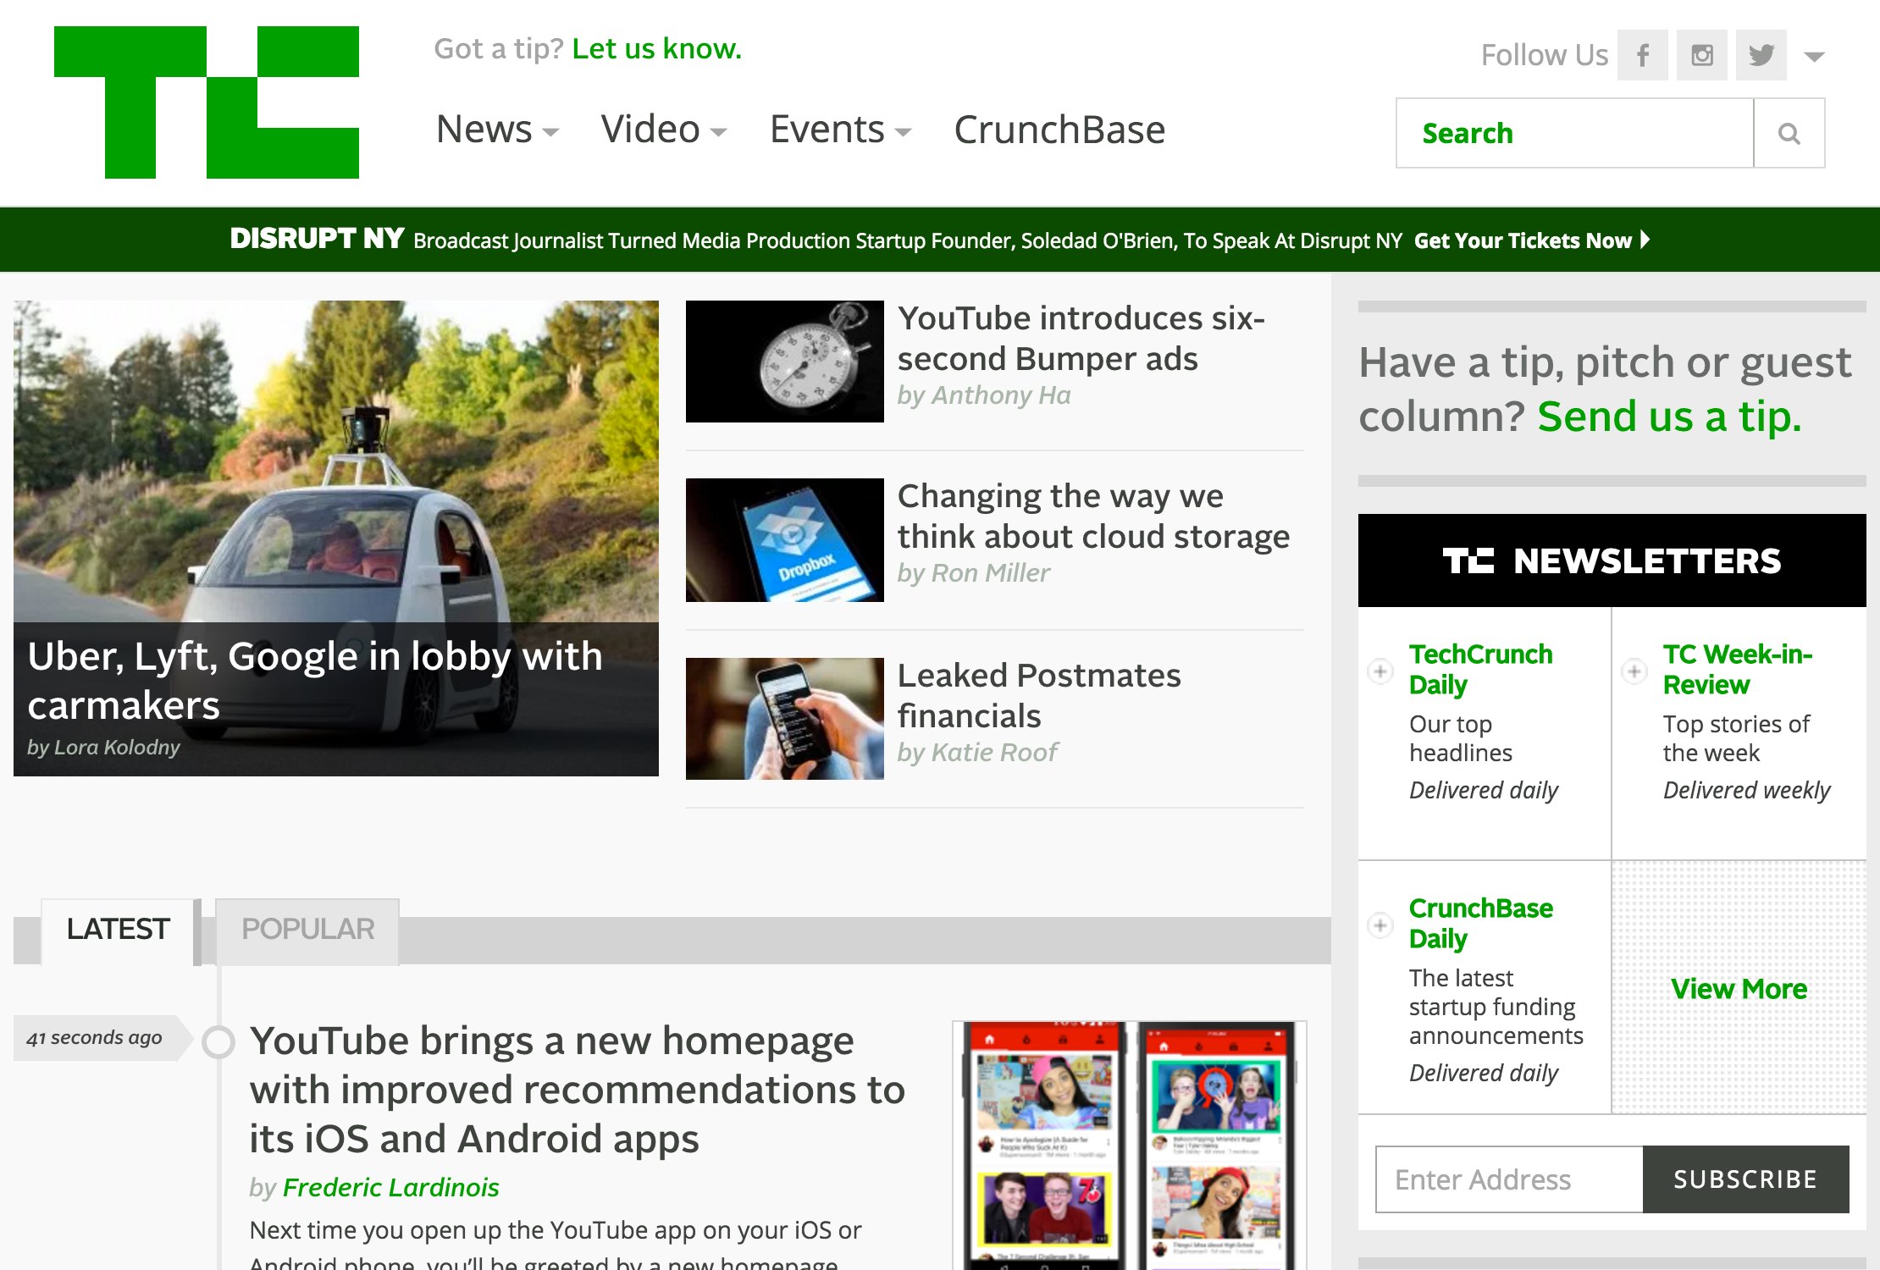Click the TechCrunch Daily newsletter title
This screenshot has width=1880, height=1270.
click(x=1480, y=669)
